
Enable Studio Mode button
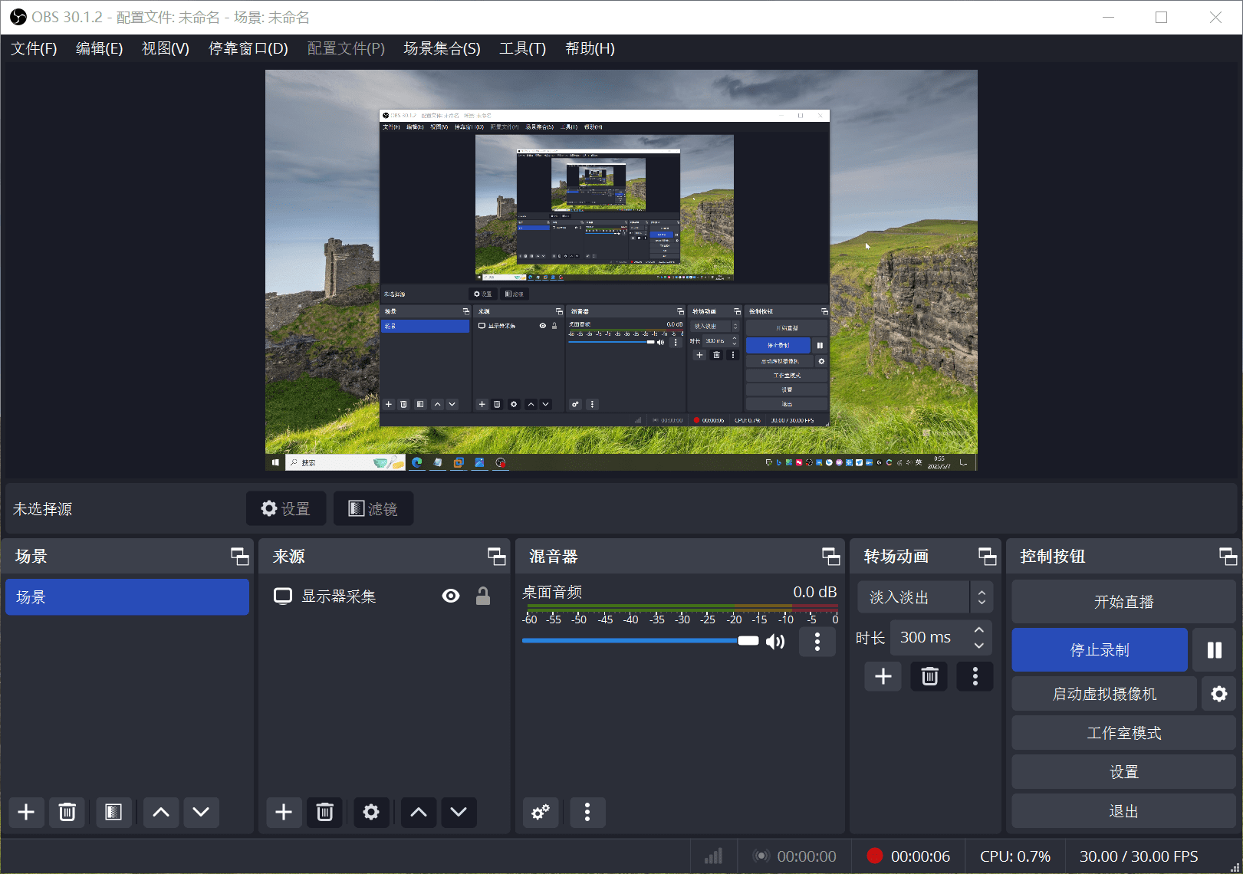pos(1124,733)
